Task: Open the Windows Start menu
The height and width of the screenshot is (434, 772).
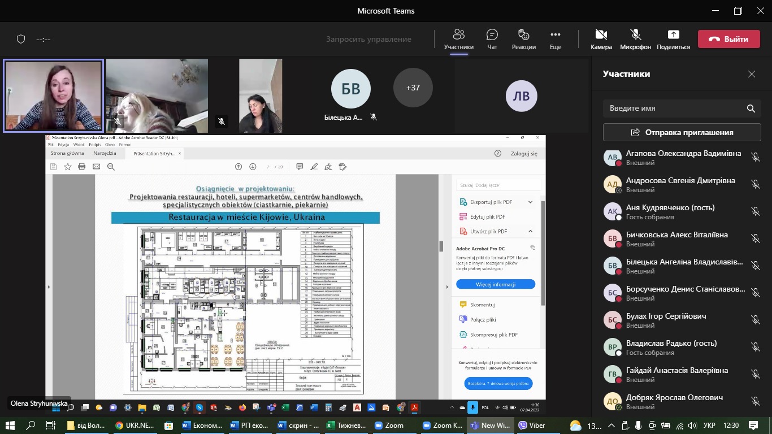Action: click(x=10, y=426)
